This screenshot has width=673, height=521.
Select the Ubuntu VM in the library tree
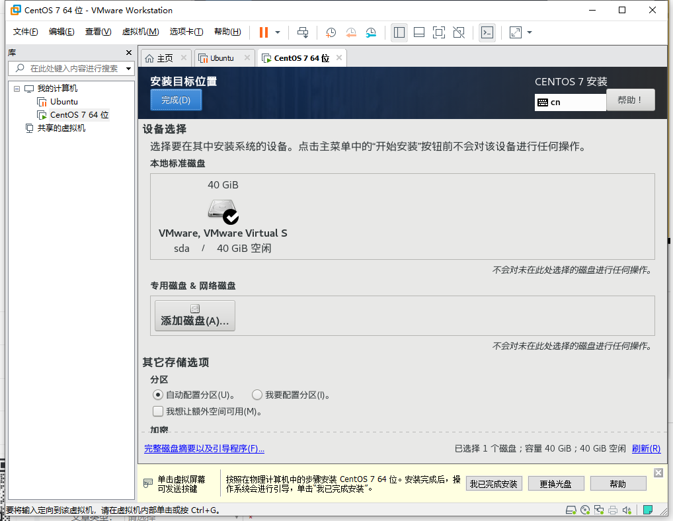point(64,102)
